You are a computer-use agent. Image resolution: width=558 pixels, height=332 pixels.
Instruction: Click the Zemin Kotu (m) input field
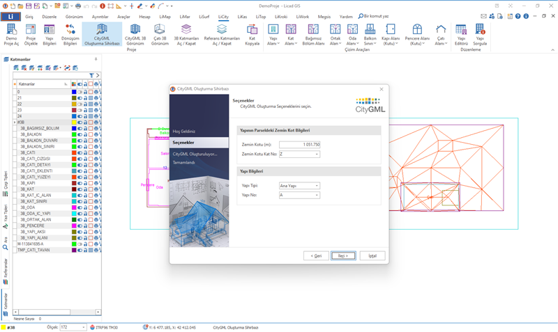pyautogui.click(x=299, y=145)
